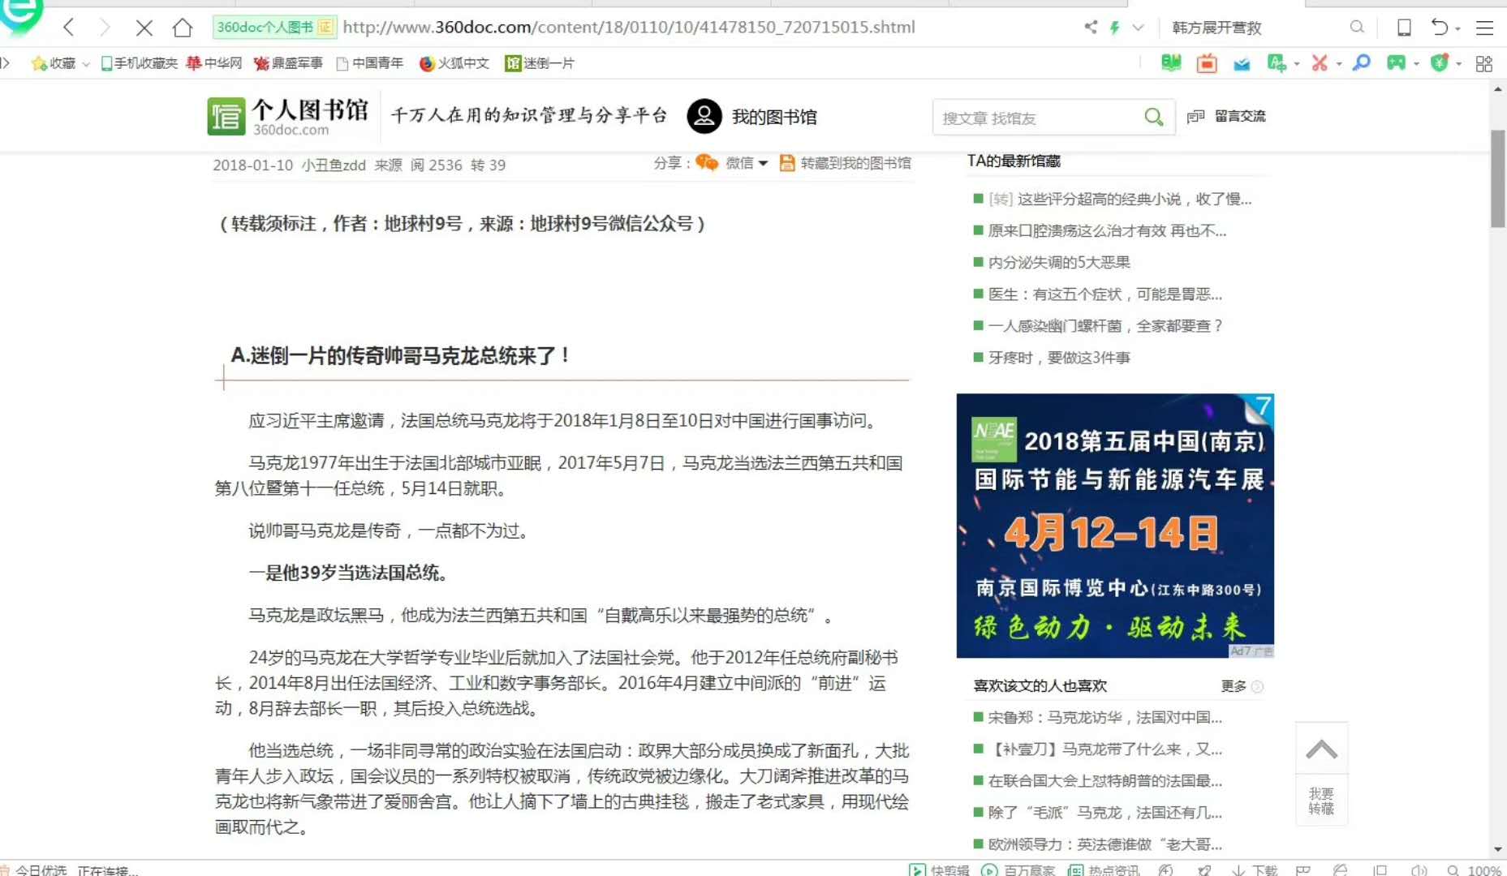Open the 收藏 bookmarks dropdown
Viewport: 1507px width, 876px height.
click(86, 63)
